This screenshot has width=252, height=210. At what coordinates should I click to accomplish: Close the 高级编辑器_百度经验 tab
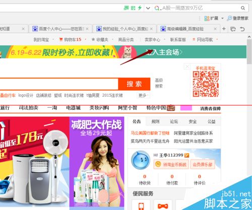coord(215,29)
